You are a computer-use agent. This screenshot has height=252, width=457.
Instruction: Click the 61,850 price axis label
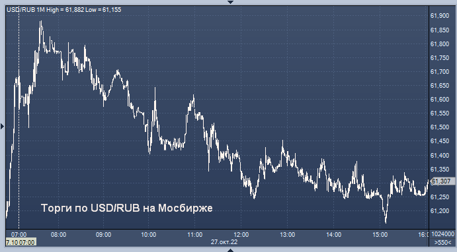[440, 30]
